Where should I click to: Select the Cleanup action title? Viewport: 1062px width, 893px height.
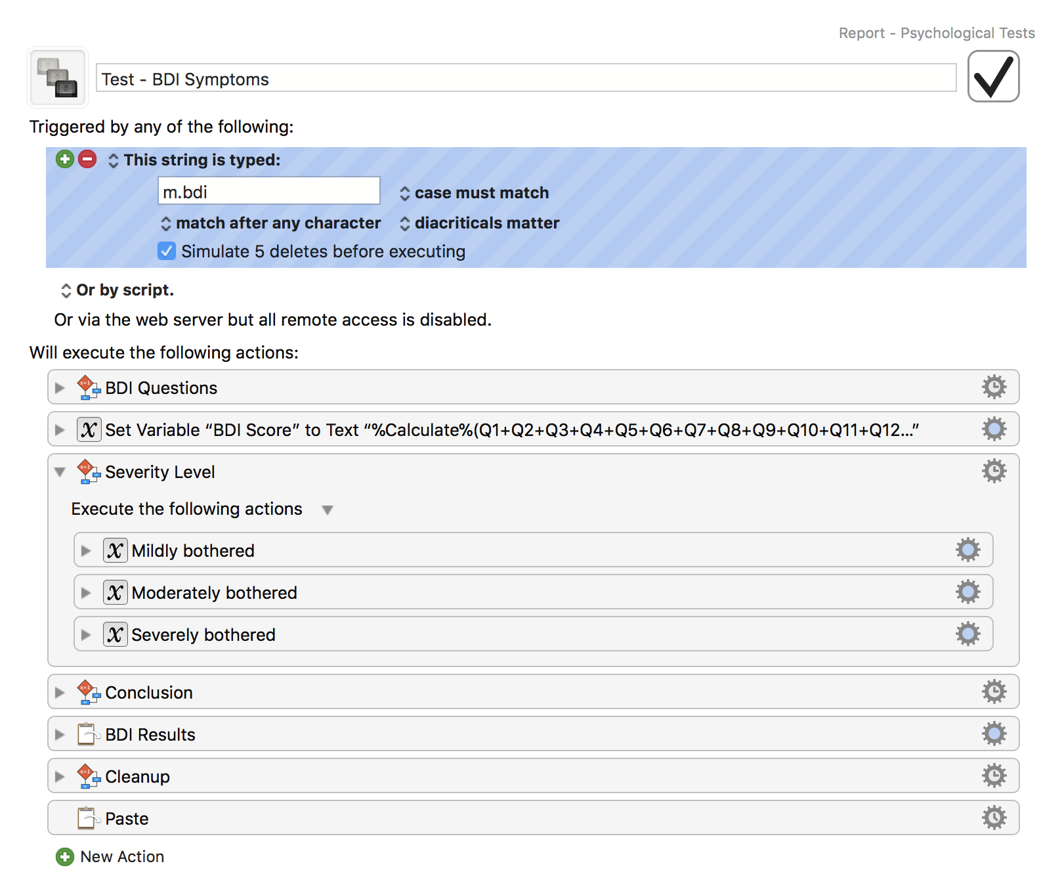137,777
